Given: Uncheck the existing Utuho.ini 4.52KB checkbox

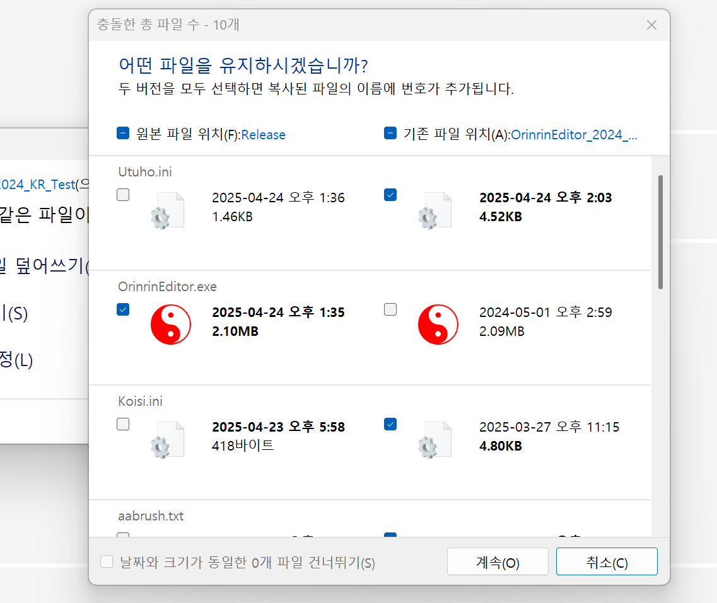Looking at the screenshot, I should [x=390, y=195].
